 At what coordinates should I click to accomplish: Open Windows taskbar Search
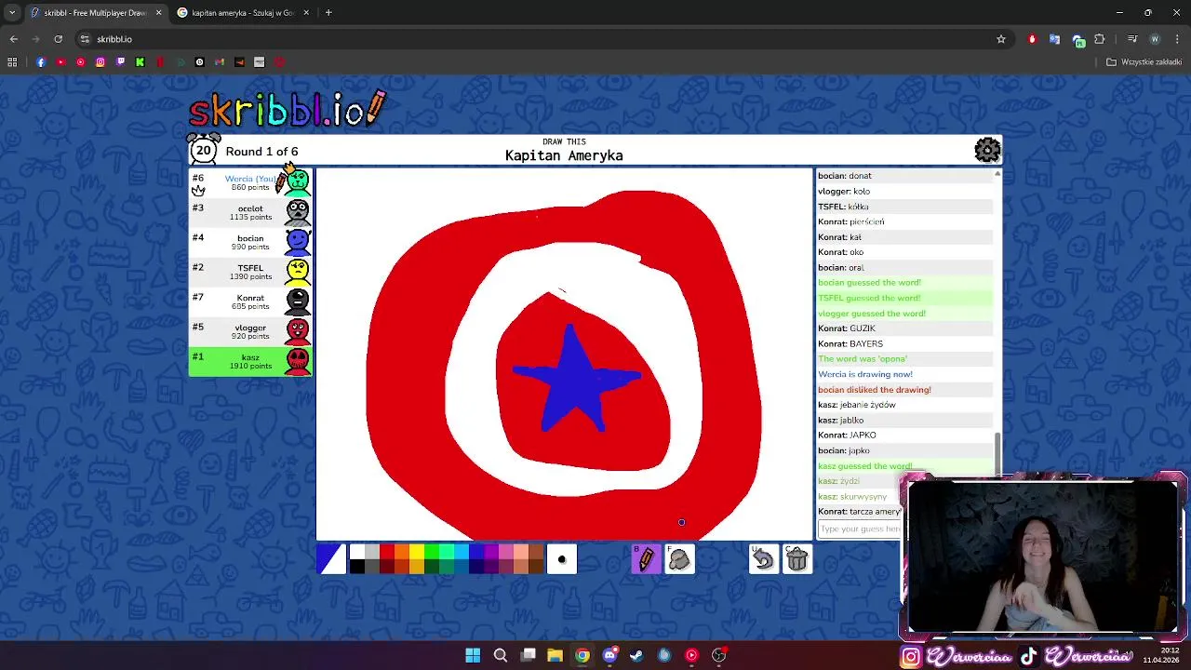(x=501, y=655)
